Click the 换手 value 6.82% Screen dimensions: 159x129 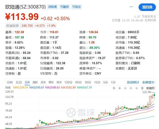tap(19, 42)
